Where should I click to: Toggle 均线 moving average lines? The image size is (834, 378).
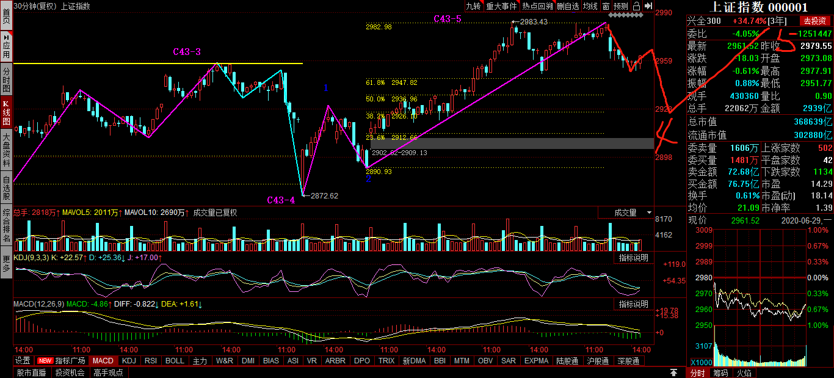(590, 6)
